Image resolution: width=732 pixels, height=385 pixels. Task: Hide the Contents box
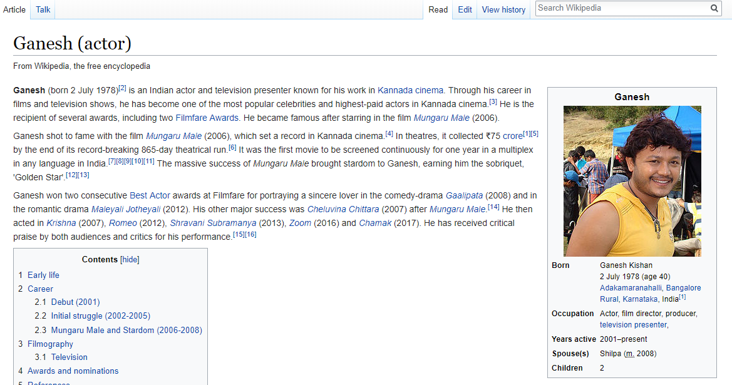point(130,259)
